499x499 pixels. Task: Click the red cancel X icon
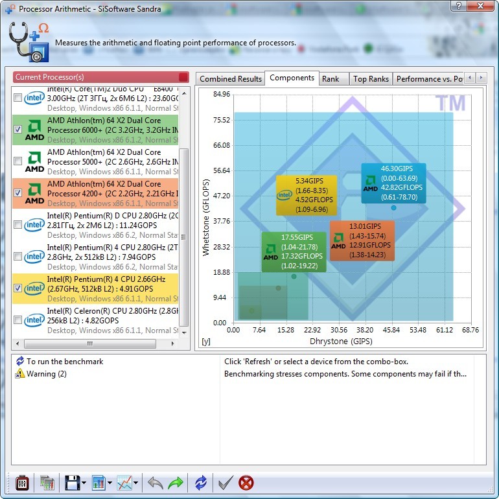coord(246,483)
